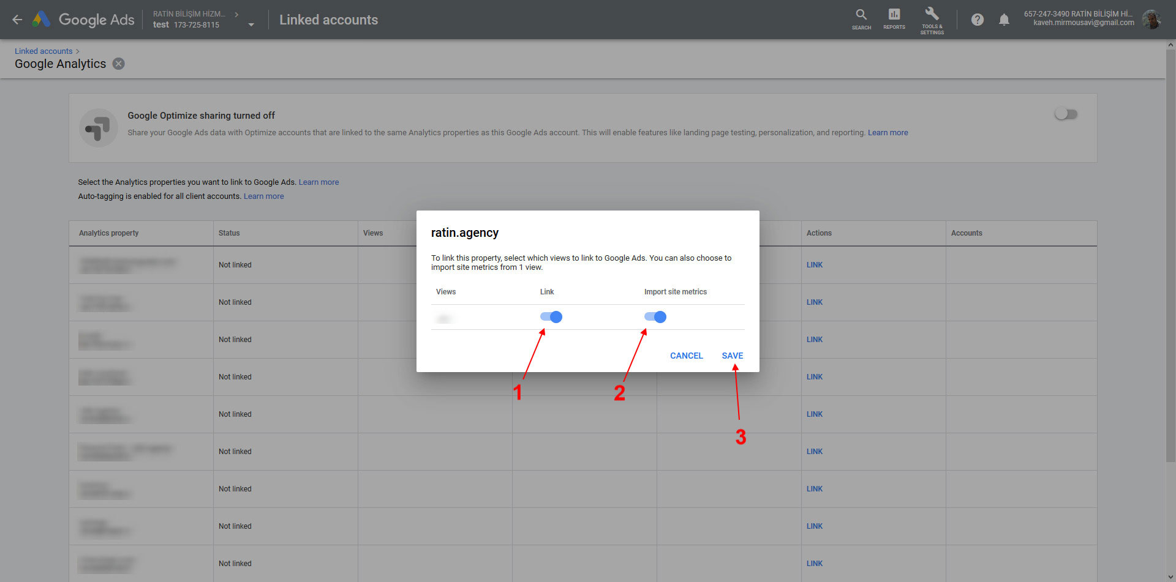Go back with the arrow beside Google Ads

[17, 20]
